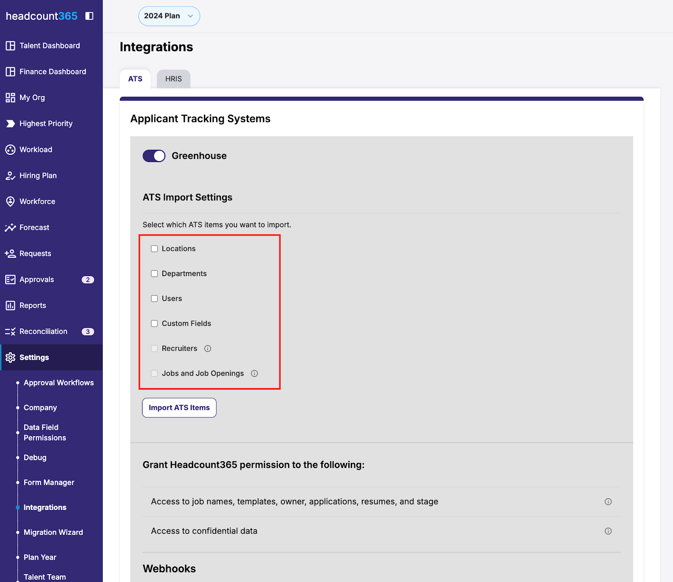673x582 pixels.
Task: Check the Custom Fields checkbox
Action: (154, 324)
